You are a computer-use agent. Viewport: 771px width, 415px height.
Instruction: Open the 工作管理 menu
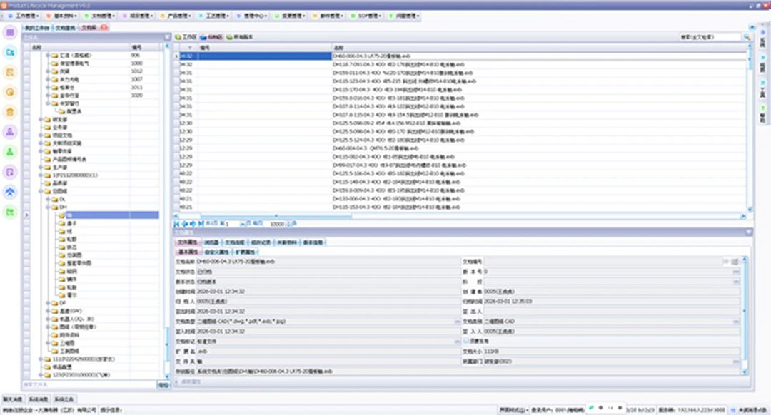point(24,16)
